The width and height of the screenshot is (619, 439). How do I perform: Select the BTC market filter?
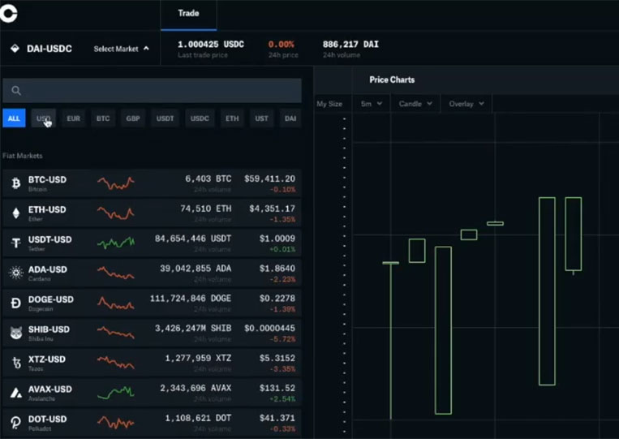click(103, 118)
